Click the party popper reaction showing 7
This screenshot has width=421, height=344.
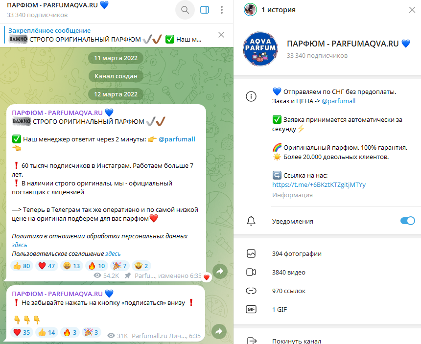pyautogui.click(x=120, y=266)
